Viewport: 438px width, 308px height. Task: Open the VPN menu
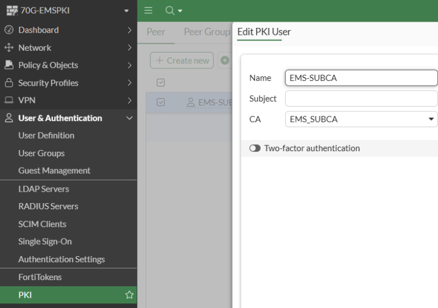tap(27, 100)
